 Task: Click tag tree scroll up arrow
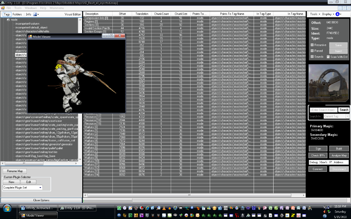(x=80, y=20)
